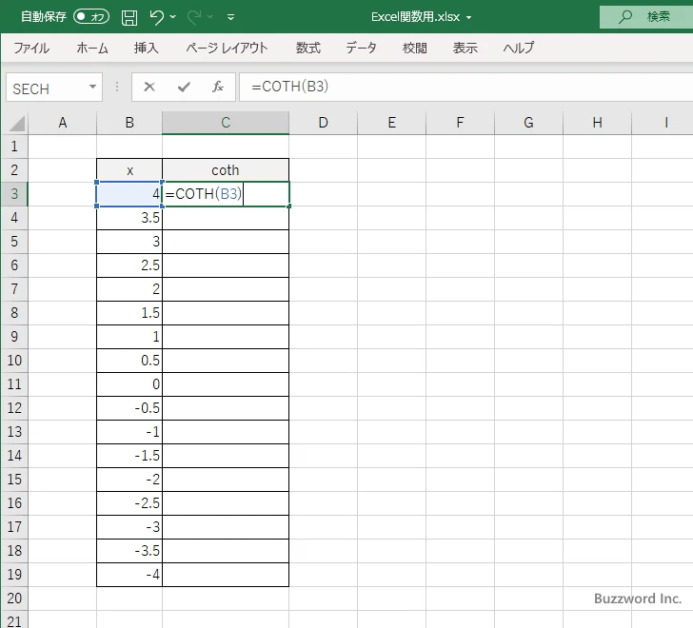Viewport: 693px width, 628px height.
Task: Click the Select All corner triangle
Action: [15, 123]
